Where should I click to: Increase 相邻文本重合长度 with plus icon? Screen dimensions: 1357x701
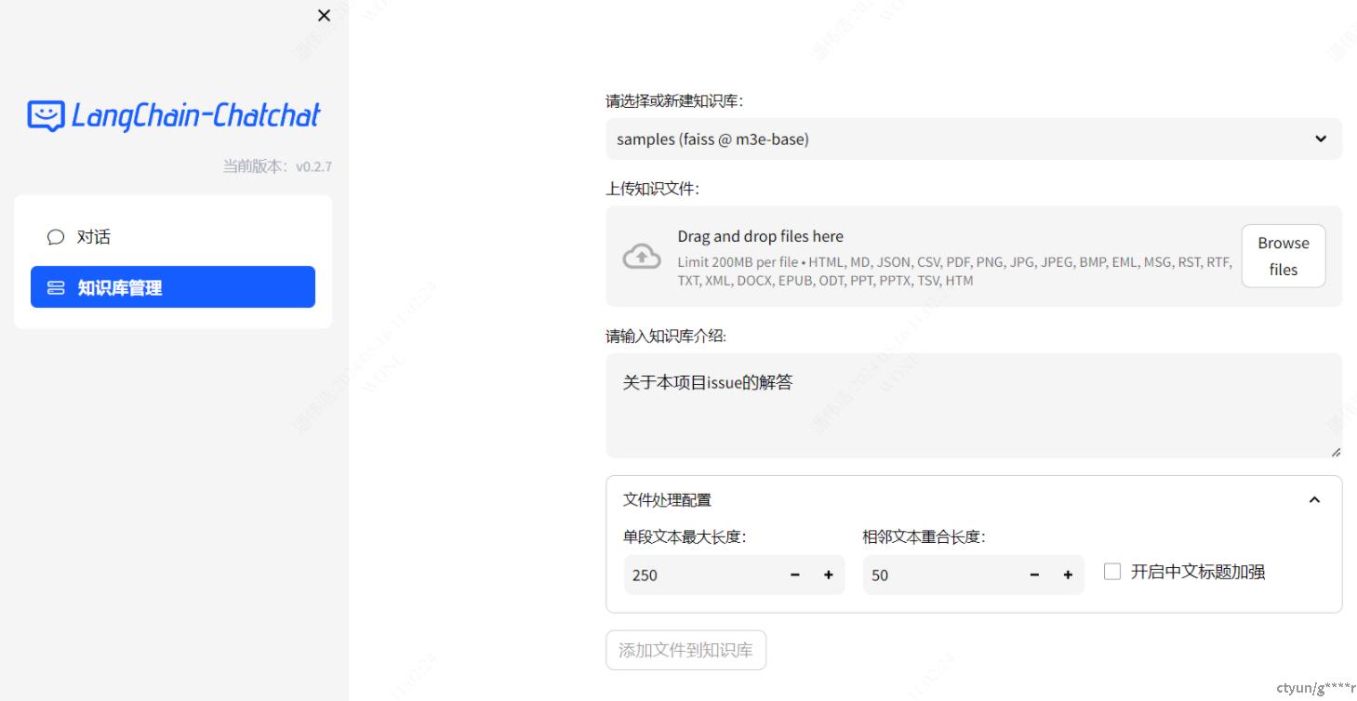pos(1068,575)
